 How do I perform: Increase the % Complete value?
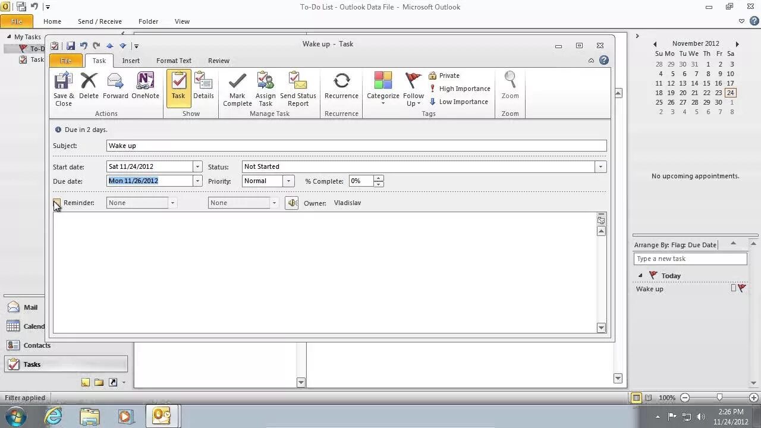click(378, 178)
